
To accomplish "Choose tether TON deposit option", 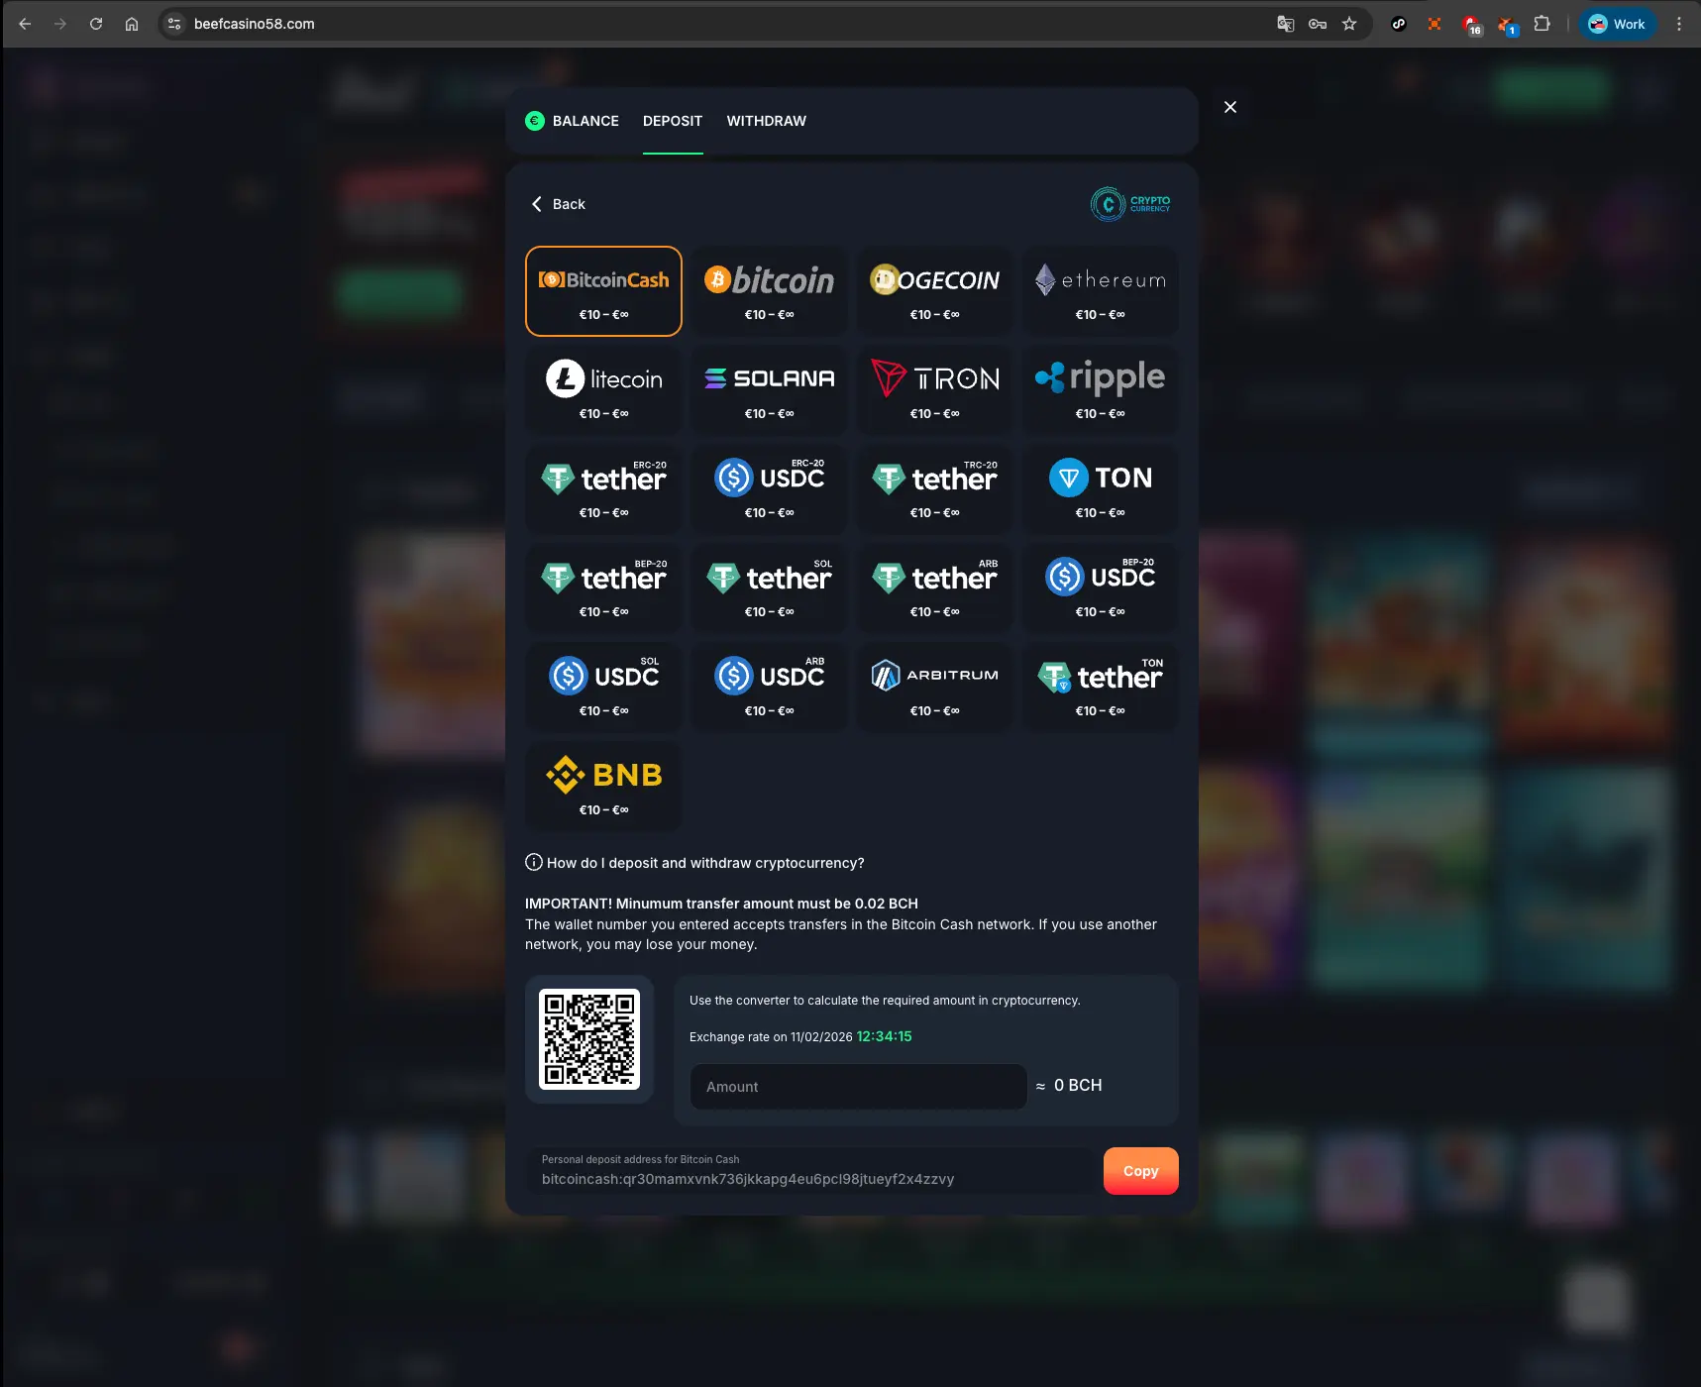I will [1100, 688].
